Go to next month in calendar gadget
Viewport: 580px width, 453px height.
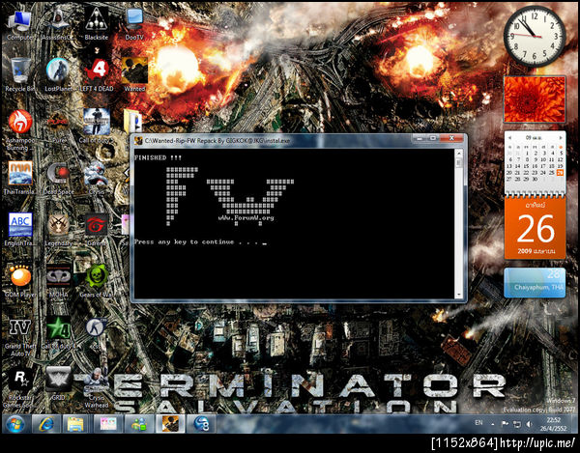(x=561, y=137)
